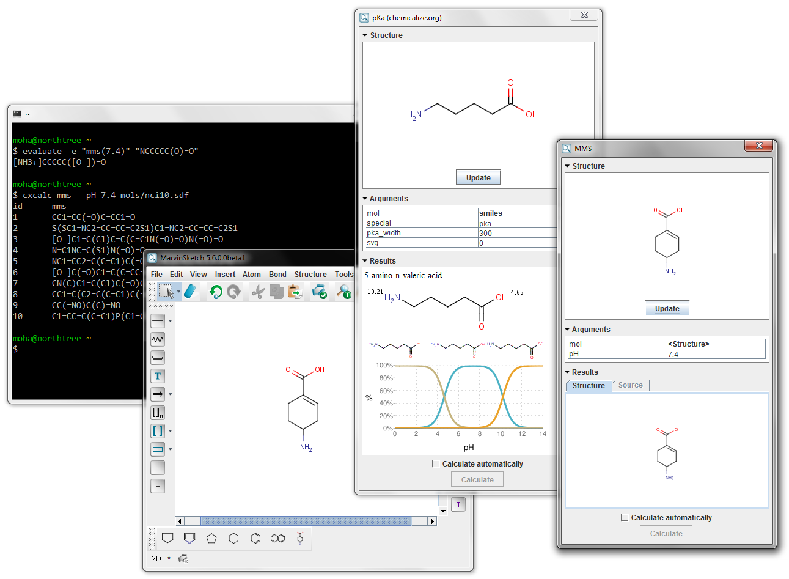Insert the benzene ring template
The height and width of the screenshot is (579, 789).
(x=255, y=538)
